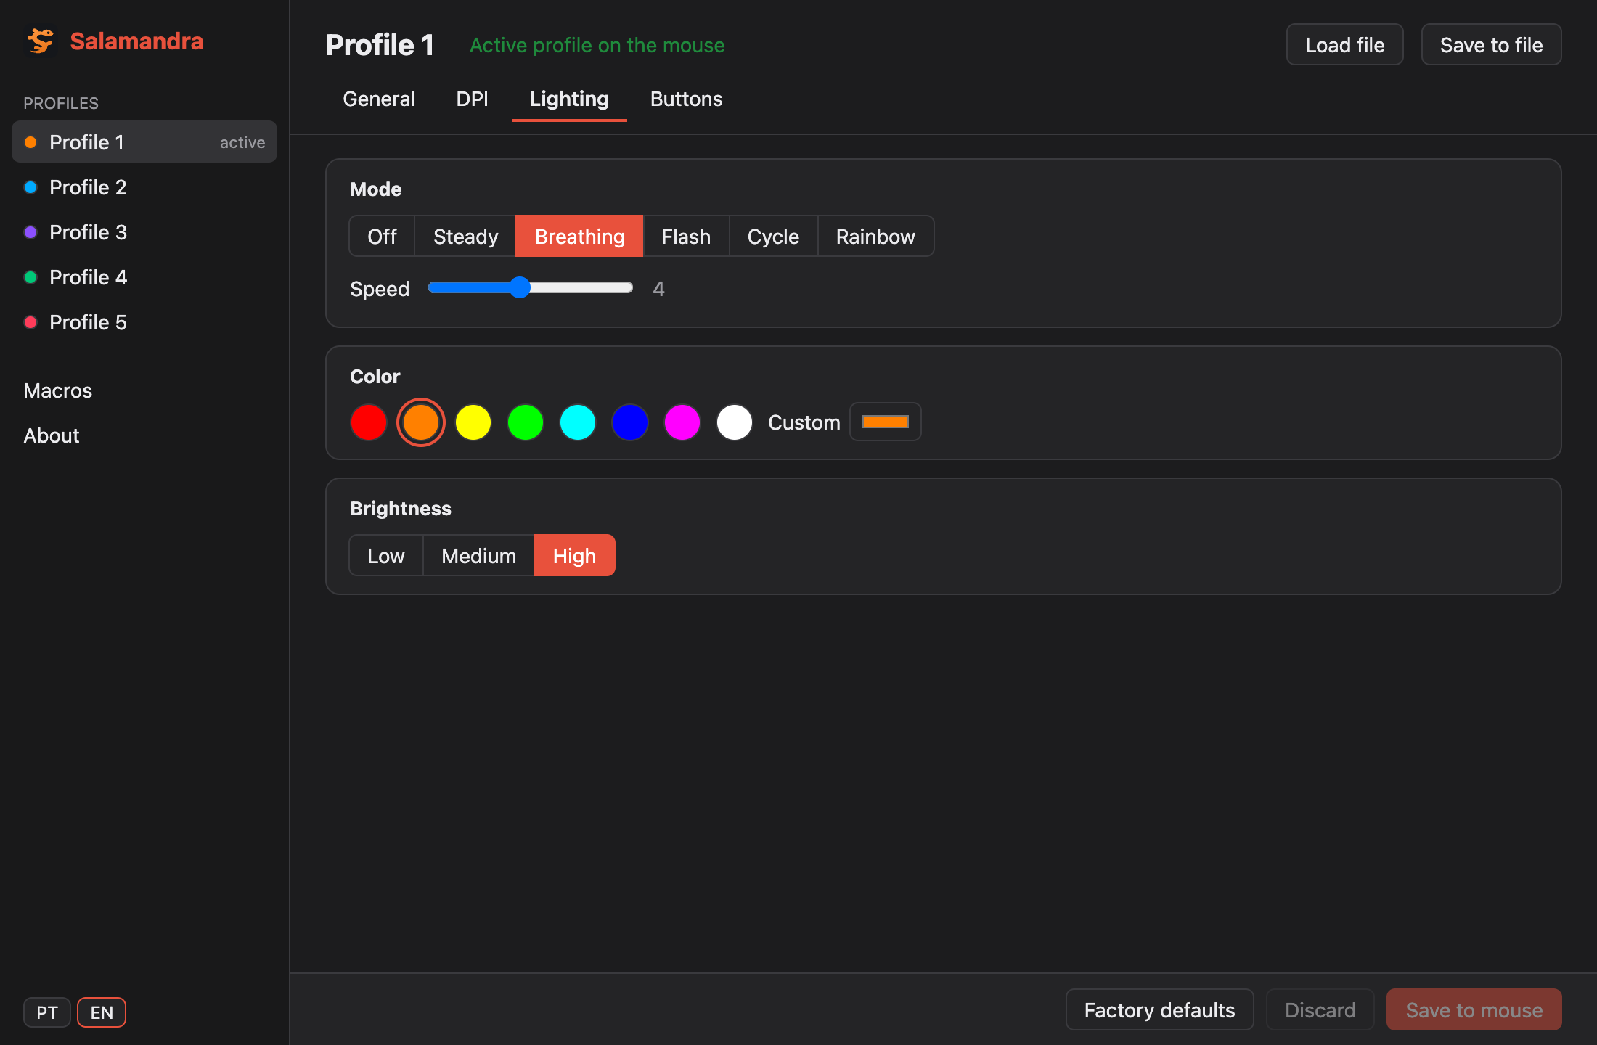This screenshot has height=1045, width=1597.
Task: Set lighting mode to Steady
Action: point(465,237)
